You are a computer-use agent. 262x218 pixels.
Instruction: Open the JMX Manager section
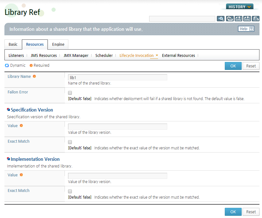coord(76,56)
